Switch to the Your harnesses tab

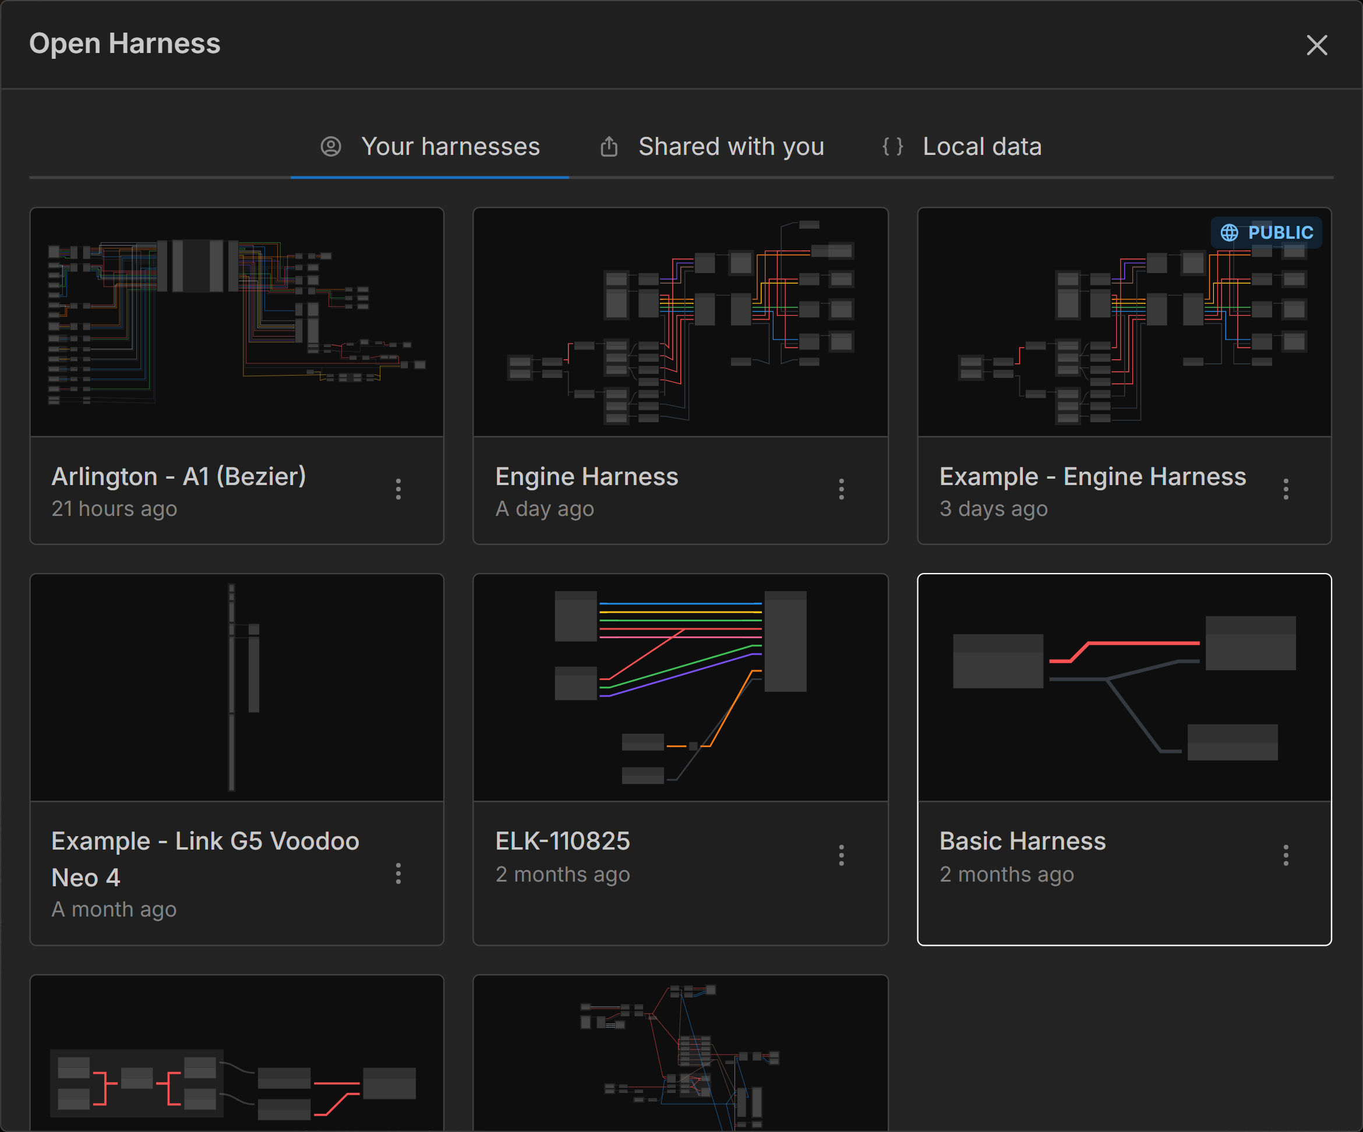(x=430, y=147)
